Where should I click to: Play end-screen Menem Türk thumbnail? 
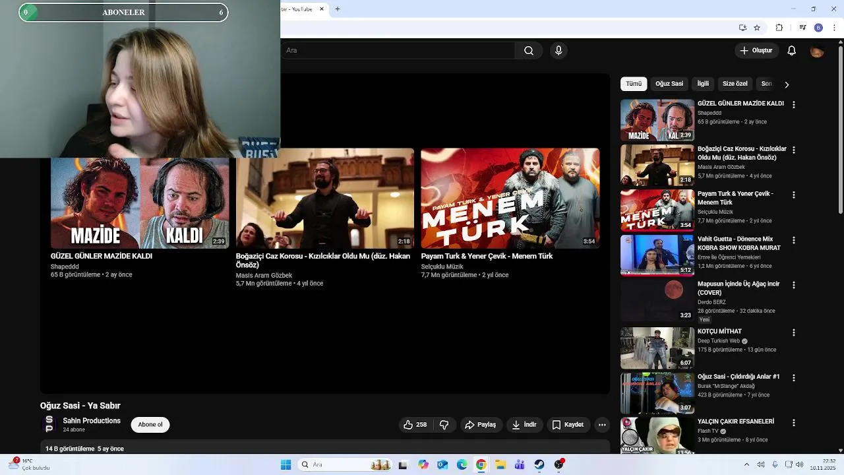510,198
